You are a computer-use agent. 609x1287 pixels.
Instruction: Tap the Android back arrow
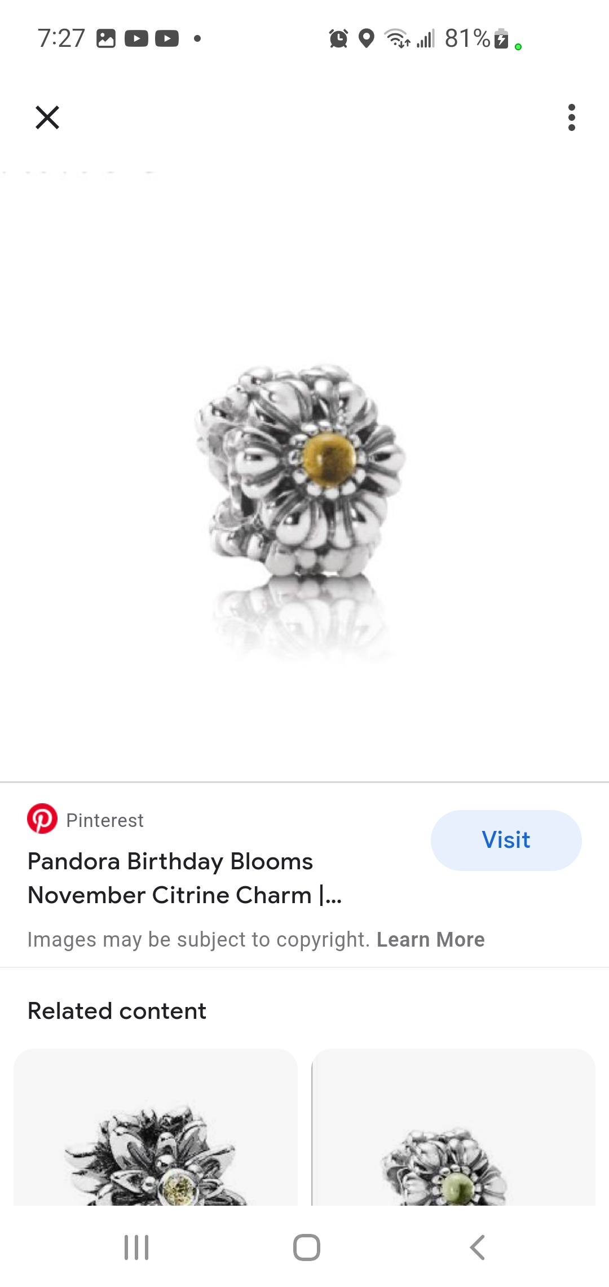[477, 1247]
